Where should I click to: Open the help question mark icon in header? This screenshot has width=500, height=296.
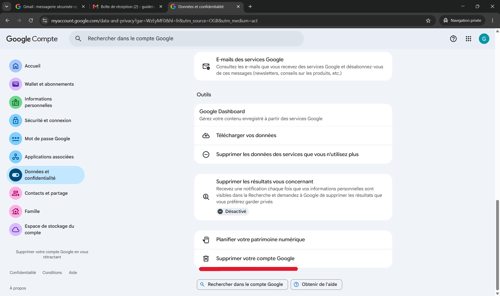(453, 39)
